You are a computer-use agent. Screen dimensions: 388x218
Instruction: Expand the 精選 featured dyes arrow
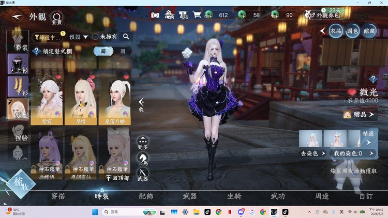click(368, 143)
